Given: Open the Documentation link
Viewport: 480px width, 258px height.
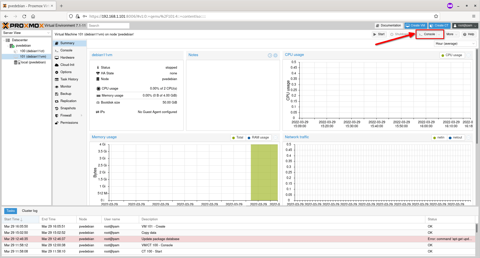Looking at the screenshot, I should [x=389, y=26].
